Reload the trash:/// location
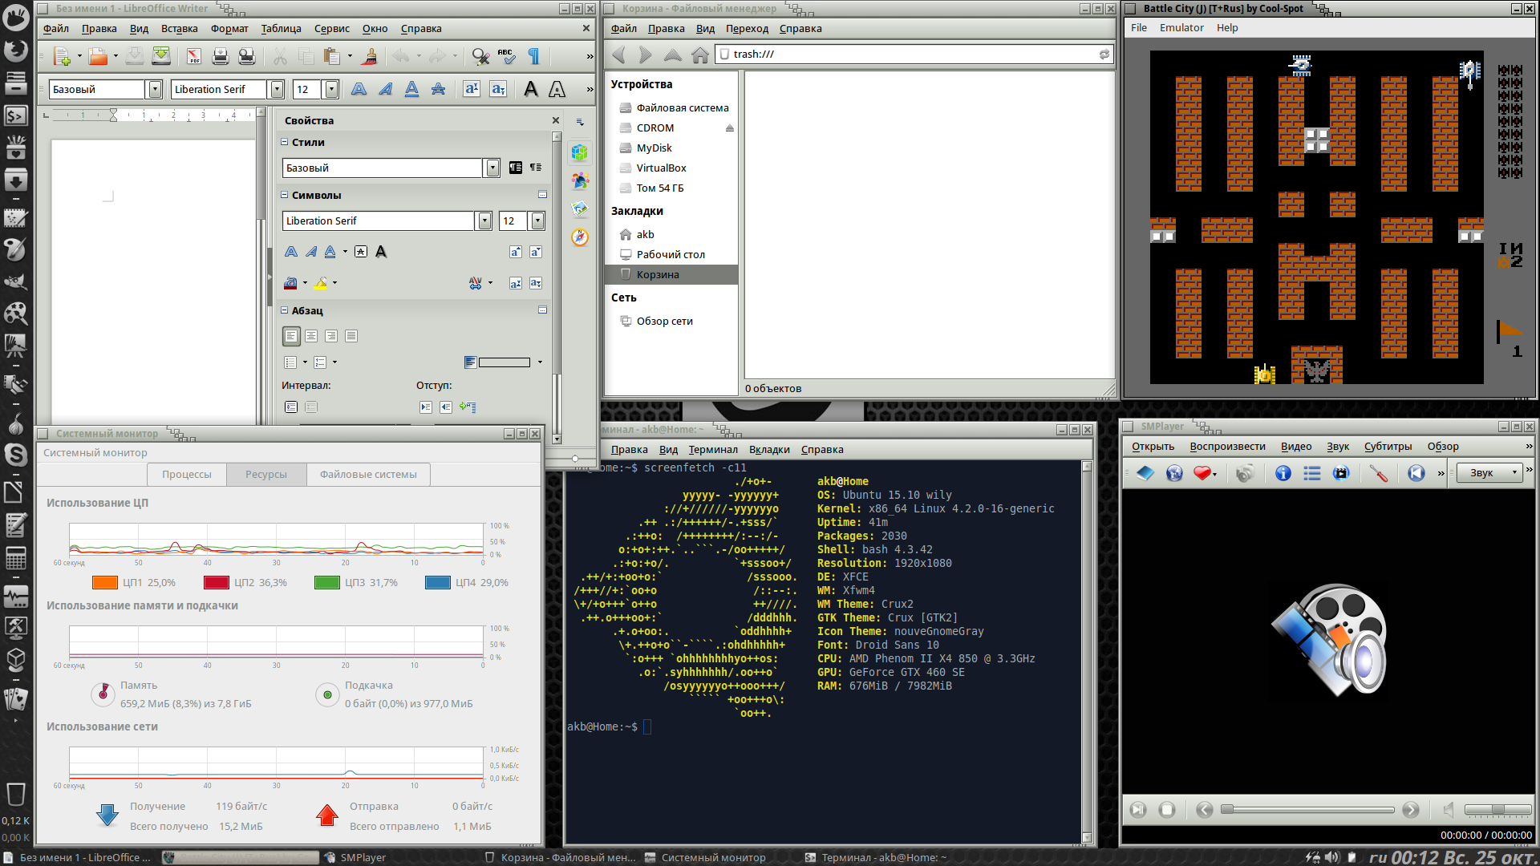This screenshot has width=1540, height=866. click(x=1104, y=55)
